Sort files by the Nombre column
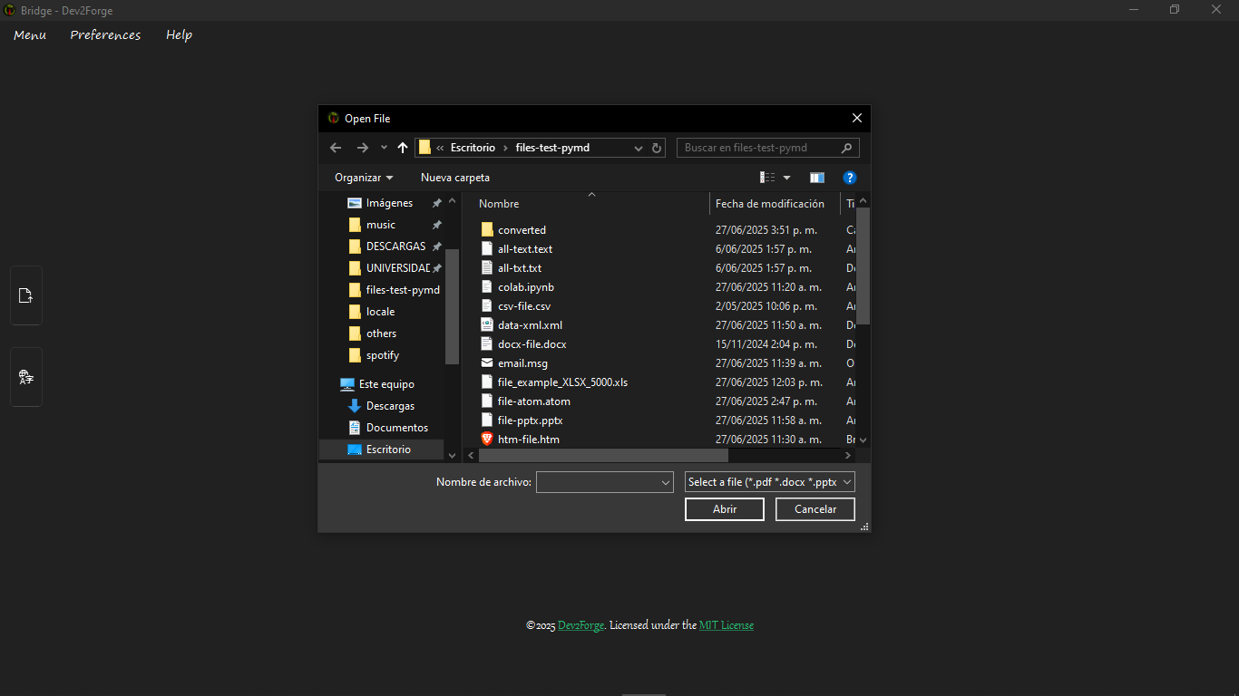This screenshot has width=1239, height=696. (x=499, y=204)
